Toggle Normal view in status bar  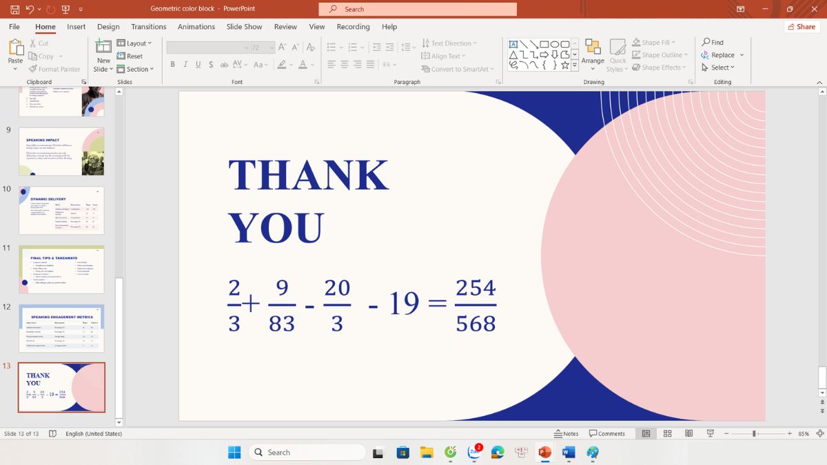(646, 433)
